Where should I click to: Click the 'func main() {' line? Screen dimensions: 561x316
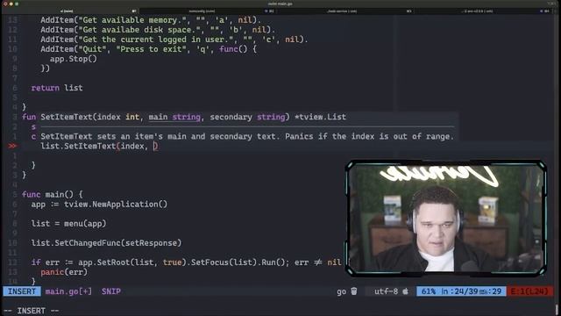point(53,194)
